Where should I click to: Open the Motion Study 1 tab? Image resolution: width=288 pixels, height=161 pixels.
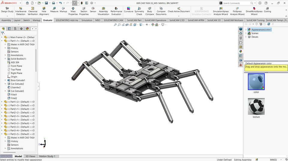point(47,156)
